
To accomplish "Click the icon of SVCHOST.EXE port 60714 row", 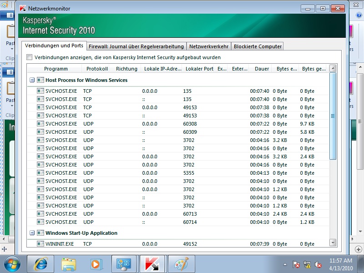I will [x=40, y=222].
